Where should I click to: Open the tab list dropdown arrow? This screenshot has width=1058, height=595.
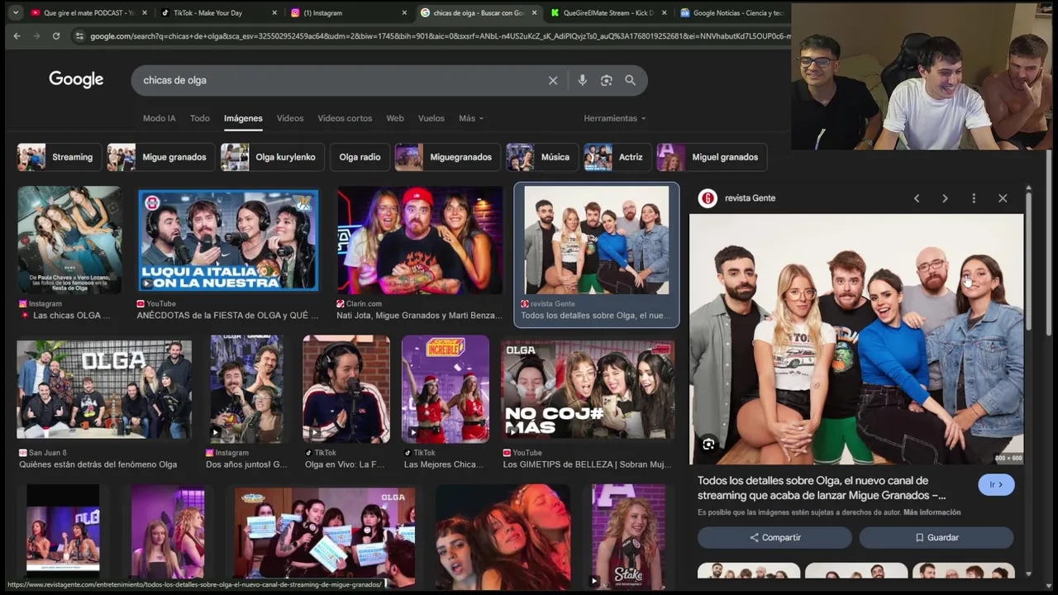pyautogui.click(x=15, y=12)
